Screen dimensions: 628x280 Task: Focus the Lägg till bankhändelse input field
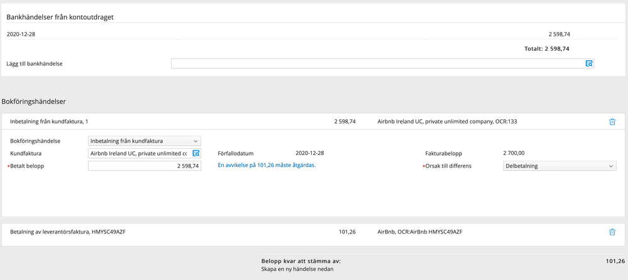377,64
